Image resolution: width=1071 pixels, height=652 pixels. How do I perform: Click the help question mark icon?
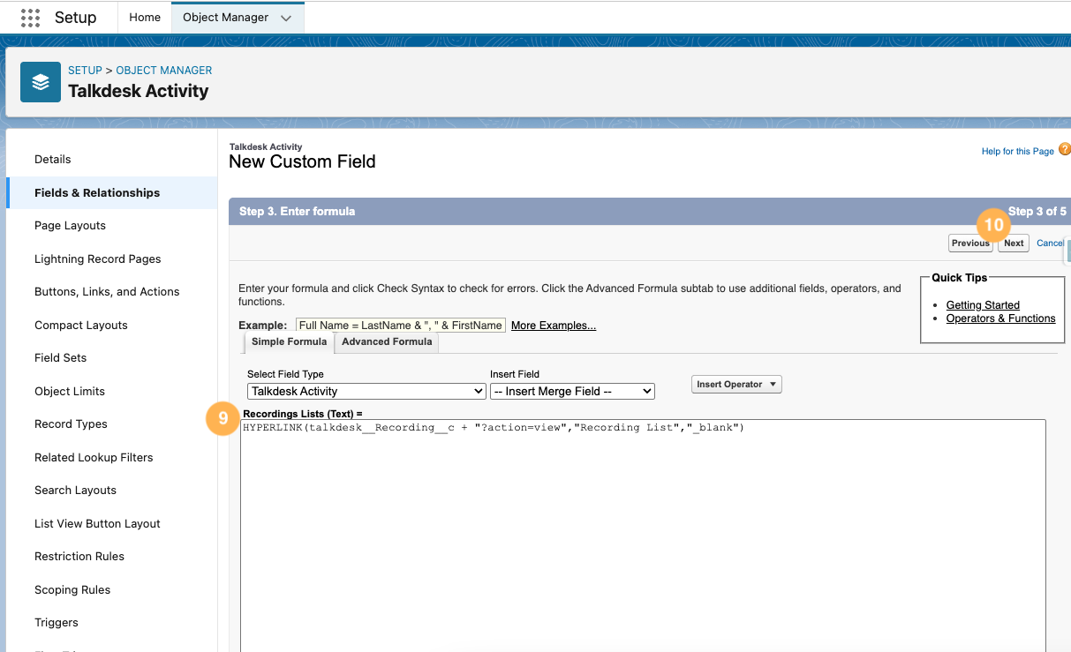[1064, 150]
